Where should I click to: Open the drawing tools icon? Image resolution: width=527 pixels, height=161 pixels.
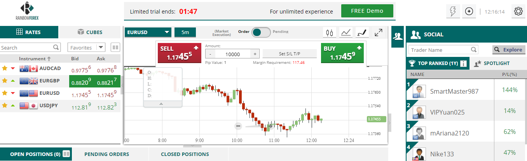tap(362, 33)
